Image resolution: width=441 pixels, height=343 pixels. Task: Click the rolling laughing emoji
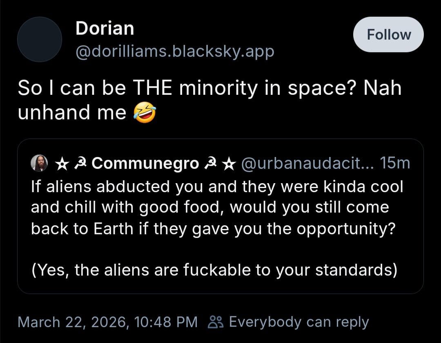(x=145, y=112)
